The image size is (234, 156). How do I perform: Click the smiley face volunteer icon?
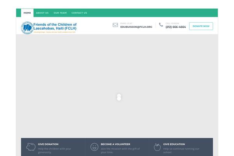tap(94, 147)
